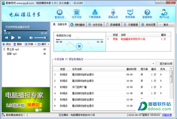This screenshot has width=177, height=119.
Task: Select the 开门迎宾广播 task row
Action: (x=111, y=87)
